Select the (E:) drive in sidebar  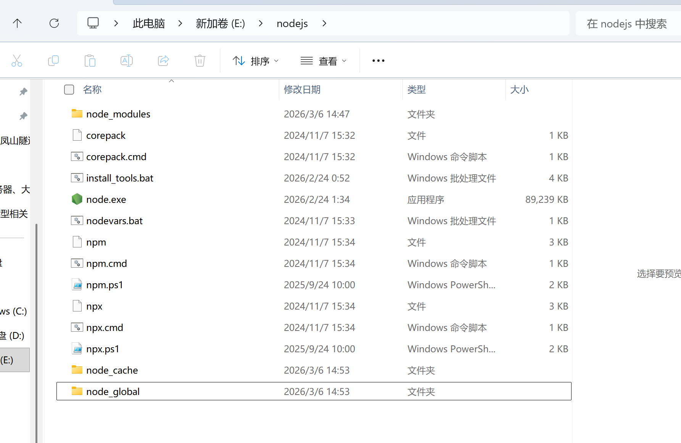coord(14,360)
